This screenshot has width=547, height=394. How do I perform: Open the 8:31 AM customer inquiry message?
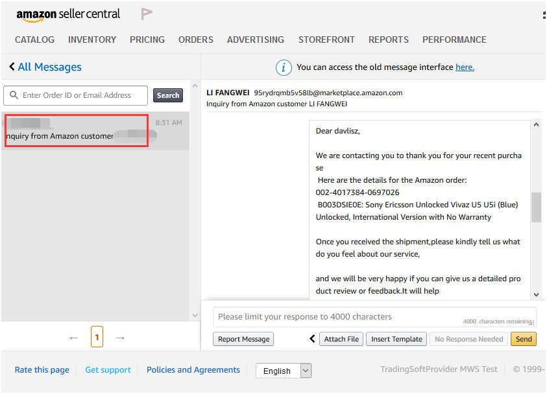click(94, 130)
